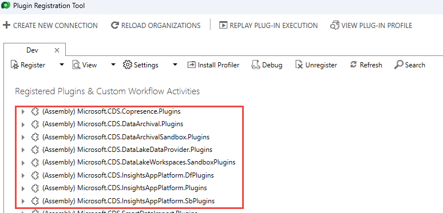Switch to the Dev tab
443x213 pixels.
pos(32,50)
